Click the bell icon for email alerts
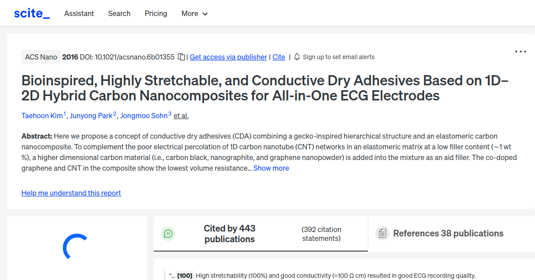 tap(296, 57)
